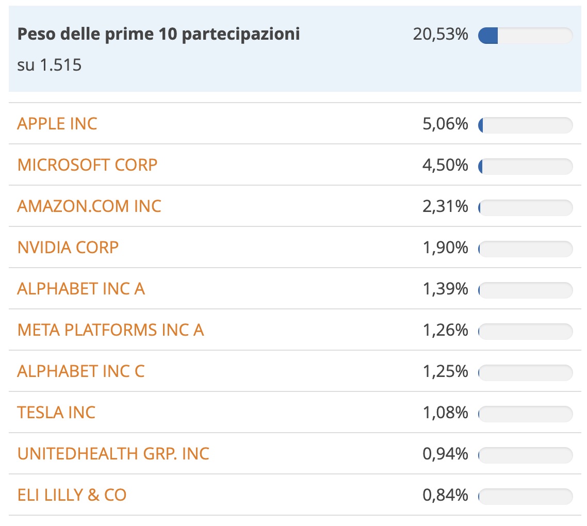Open the MICROSOFT CORP holding page
The image size is (587, 526).
pyautogui.click(x=87, y=165)
